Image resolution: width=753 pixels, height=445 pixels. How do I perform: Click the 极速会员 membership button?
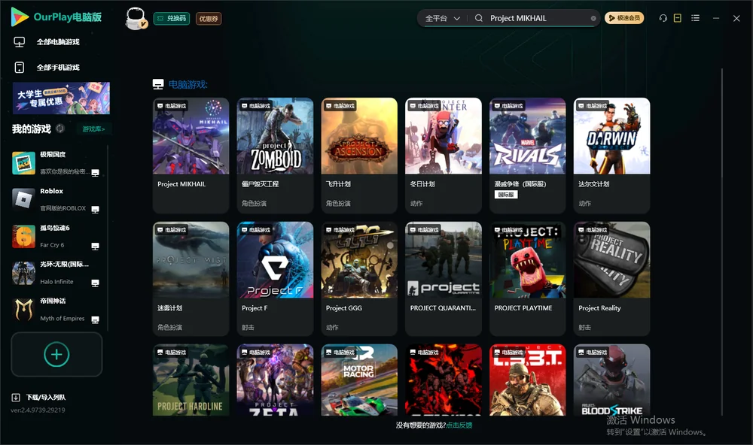pyautogui.click(x=624, y=18)
